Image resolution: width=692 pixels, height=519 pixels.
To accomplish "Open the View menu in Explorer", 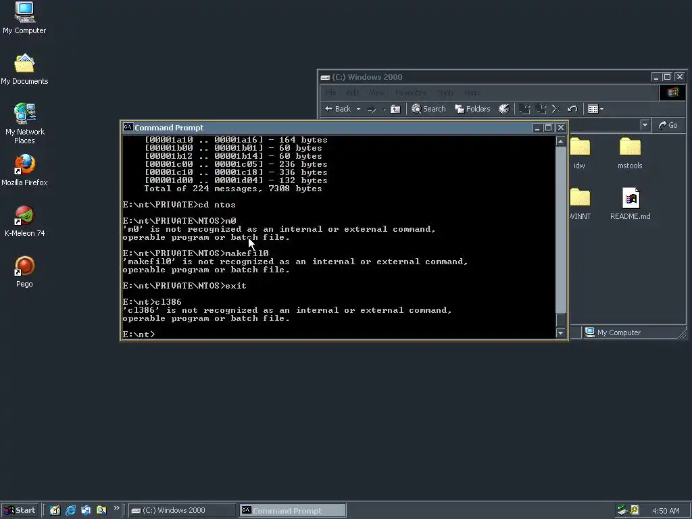I will click(x=376, y=93).
